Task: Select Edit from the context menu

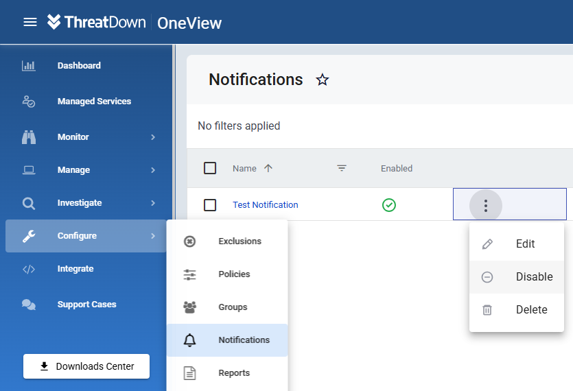Action: coord(517,244)
